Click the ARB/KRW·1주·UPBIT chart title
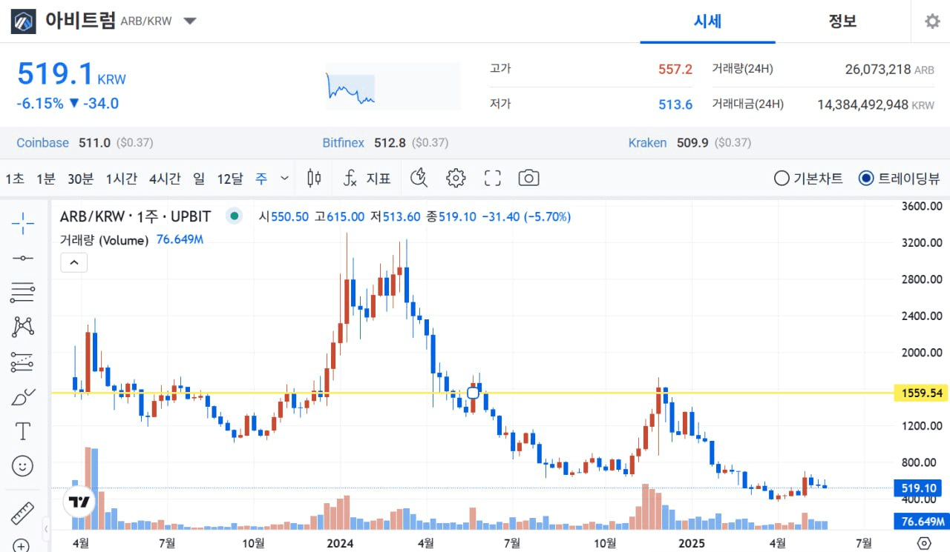Screen dimensions: 950x552 [135, 217]
